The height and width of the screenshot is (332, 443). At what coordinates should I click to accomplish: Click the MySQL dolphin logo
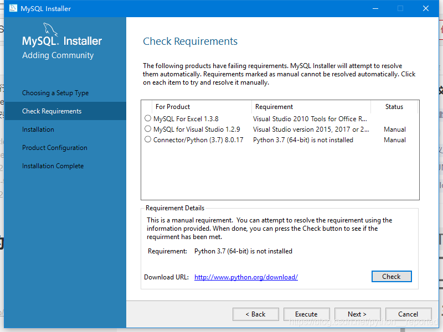tap(50, 30)
